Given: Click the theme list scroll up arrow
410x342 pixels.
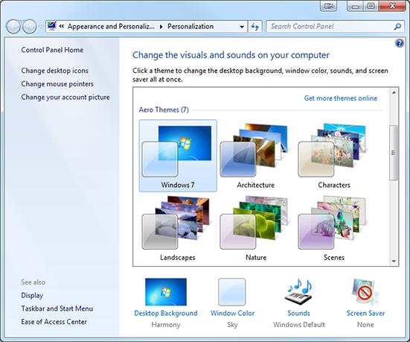Looking at the screenshot, I should 394,92.
